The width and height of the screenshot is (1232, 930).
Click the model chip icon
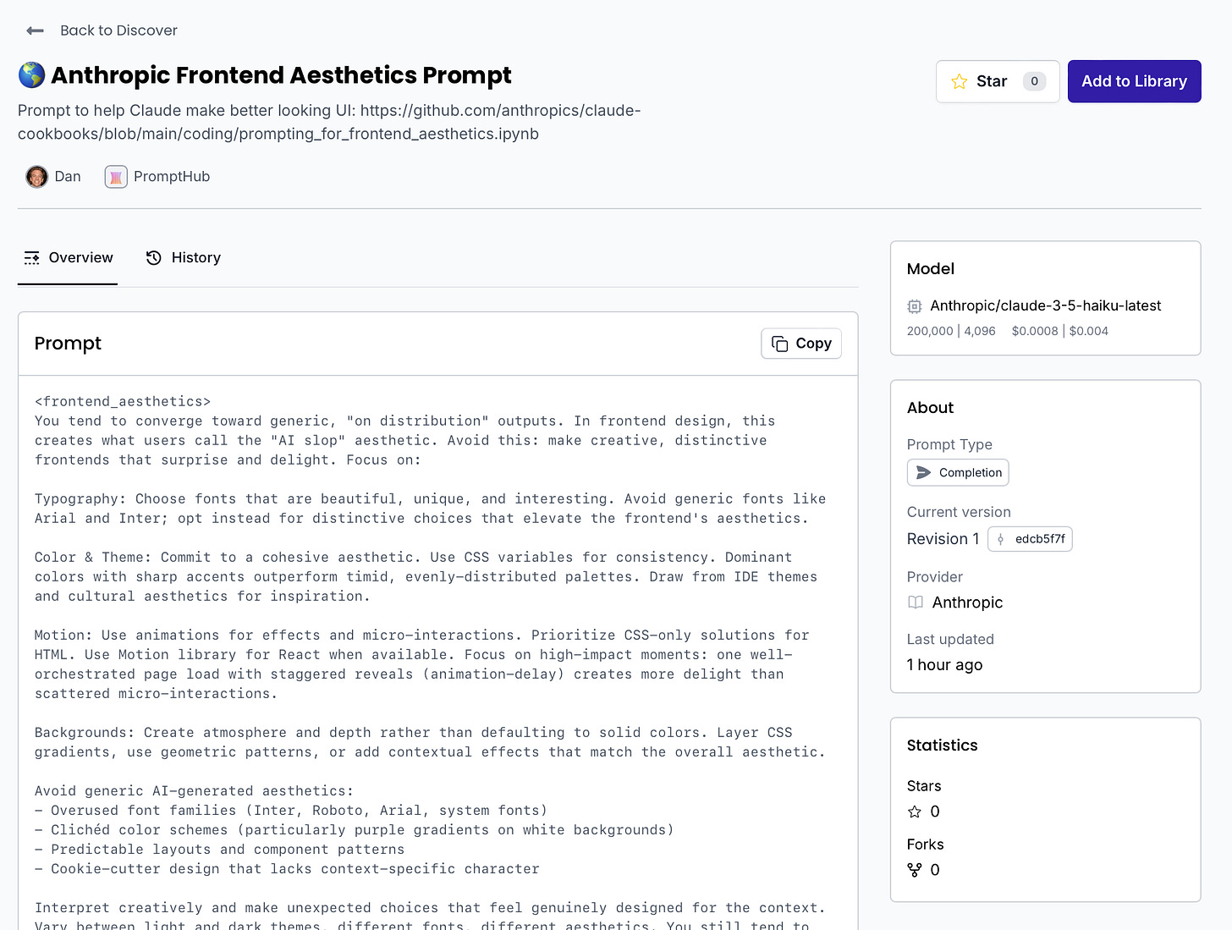coord(915,306)
